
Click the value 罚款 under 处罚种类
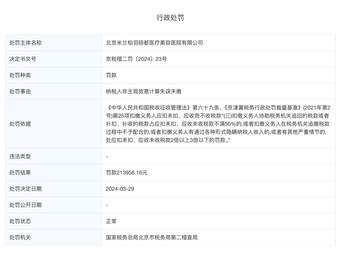(111, 75)
